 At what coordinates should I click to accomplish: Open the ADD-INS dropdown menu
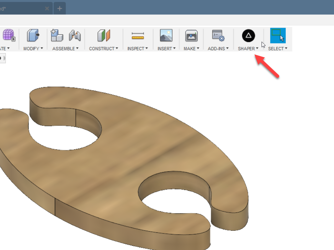coord(218,49)
